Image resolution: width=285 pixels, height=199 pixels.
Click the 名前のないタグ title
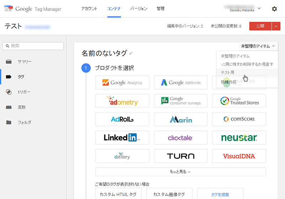(x=104, y=53)
